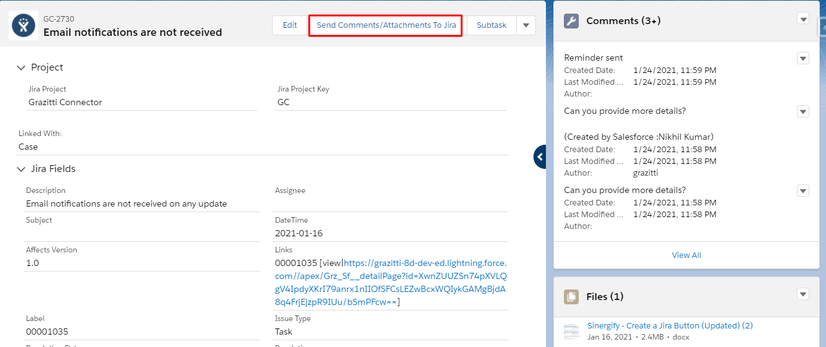Open the Reminder sent comment dropdown
Viewport: 826px width, 347px height.
click(803, 59)
